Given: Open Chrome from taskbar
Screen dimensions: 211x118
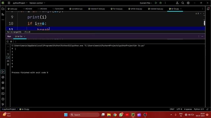Looking at the screenshot, I should click(x=115, y=115).
